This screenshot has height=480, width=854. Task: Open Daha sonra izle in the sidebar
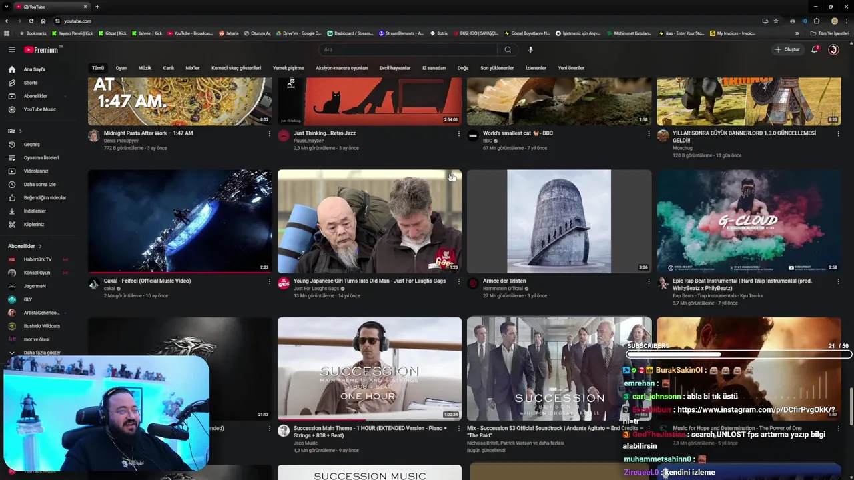click(40, 185)
